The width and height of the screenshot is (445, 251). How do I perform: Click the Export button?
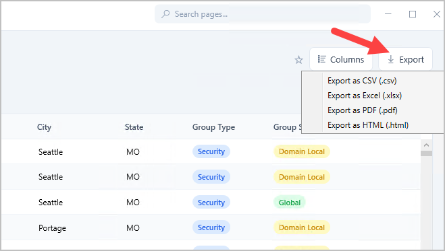point(406,59)
